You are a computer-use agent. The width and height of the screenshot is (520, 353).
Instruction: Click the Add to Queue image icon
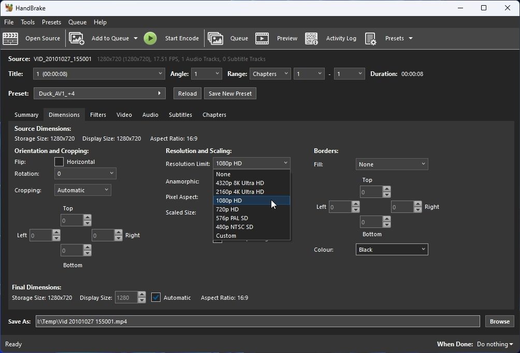77,38
